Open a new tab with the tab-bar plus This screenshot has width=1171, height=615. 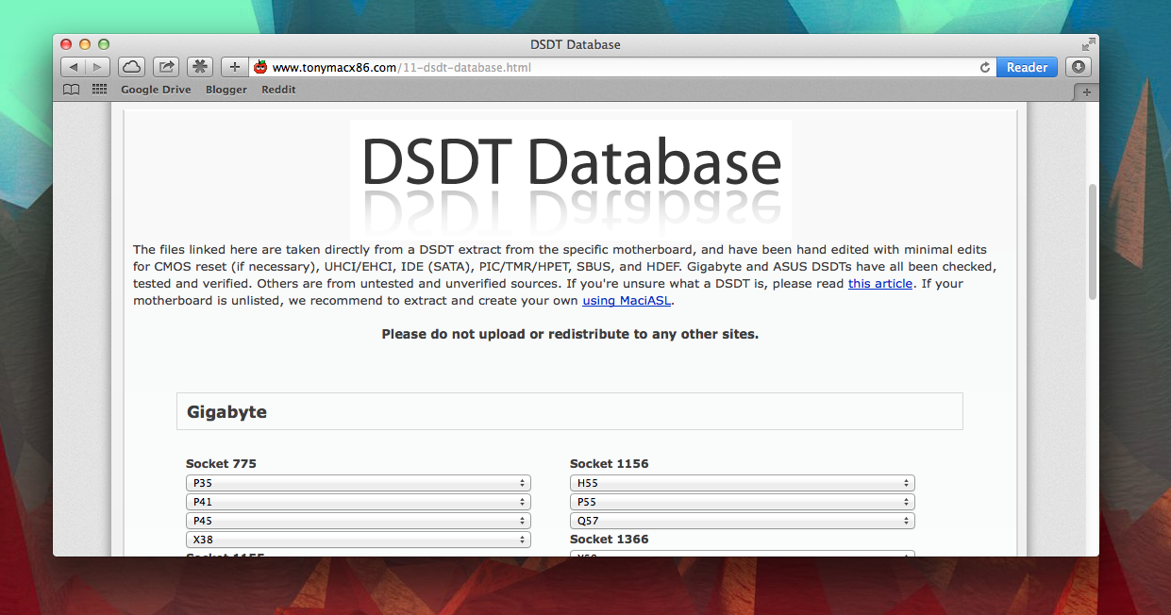[x=1086, y=91]
